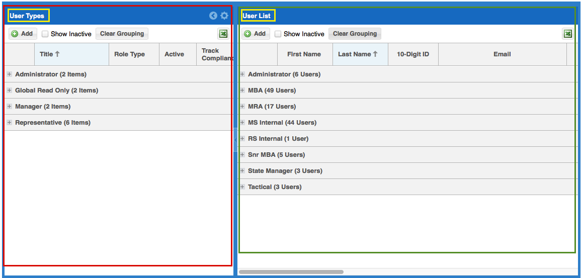The width and height of the screenshot is (581, 278).
Task: Collapse User Types panel with left arrow icon
Action: click(x=213, y=16)
